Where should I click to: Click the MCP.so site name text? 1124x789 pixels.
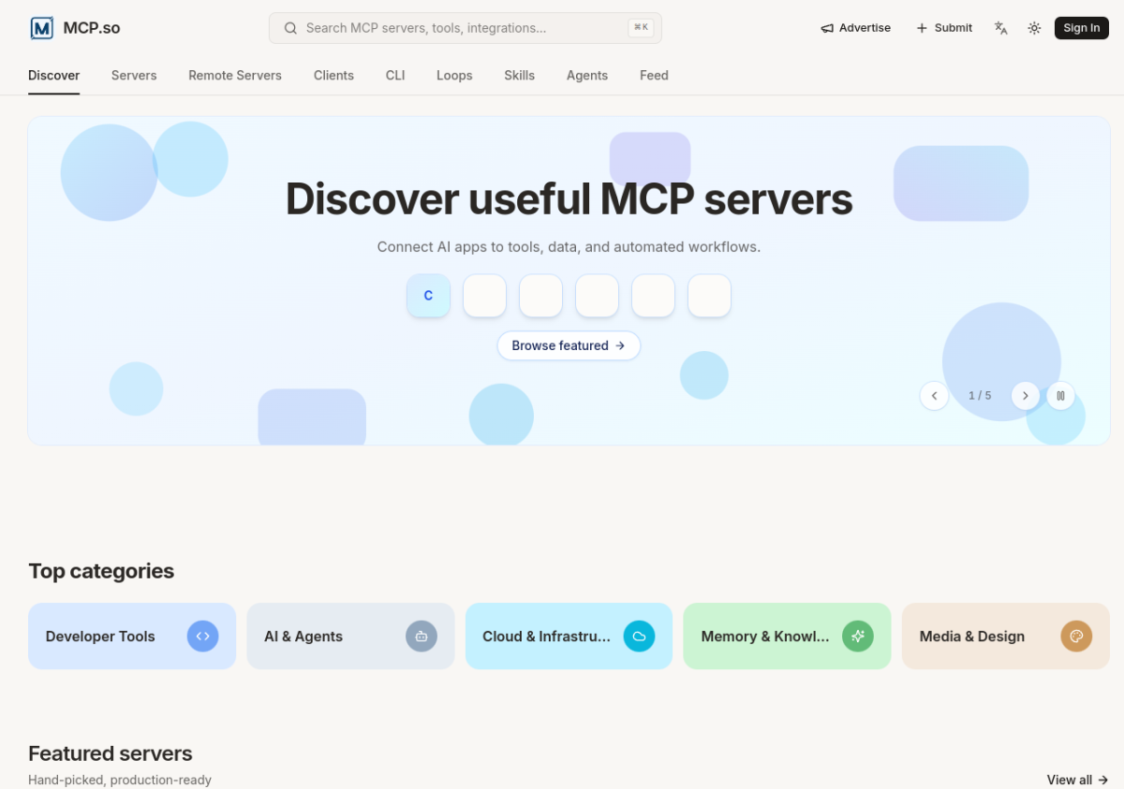pos(92,28)
